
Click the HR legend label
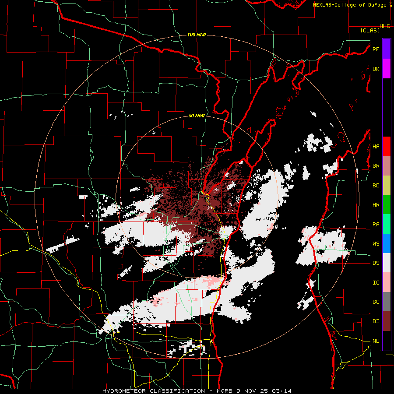376,205
